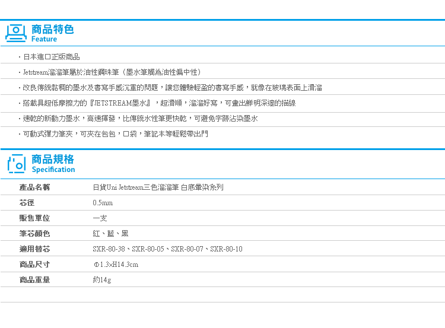
Task: Click the Φ1.3xH14.3cm value
Action: pos(116,265)
